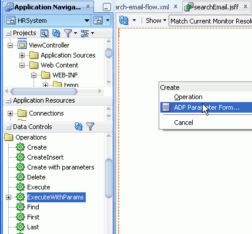Select the ViewController project
Screen dimensions: 252x234
[49, 45]
